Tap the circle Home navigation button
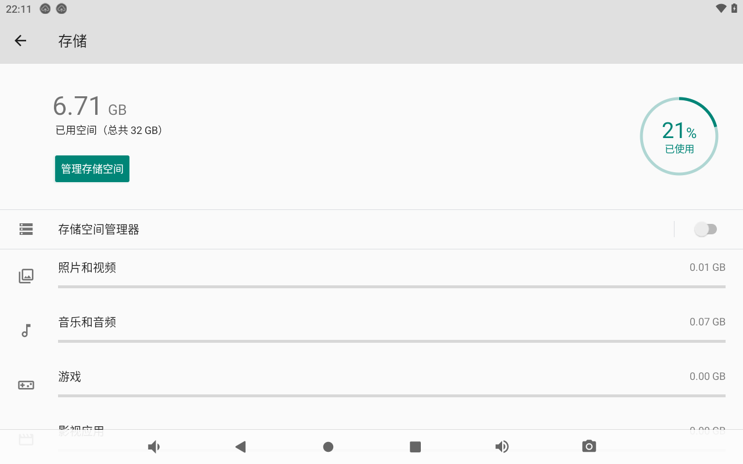This screenshot has width=743, height=464. [x=328, y=447]
